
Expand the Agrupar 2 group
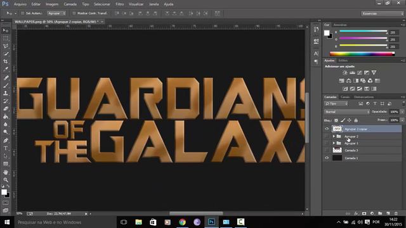pos(334,136)
